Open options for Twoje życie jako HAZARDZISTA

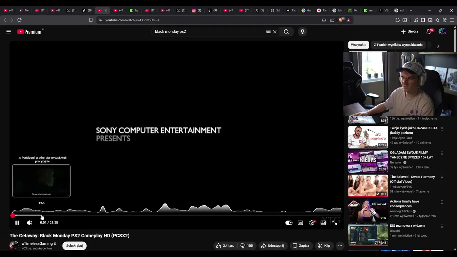pos(442,129)
